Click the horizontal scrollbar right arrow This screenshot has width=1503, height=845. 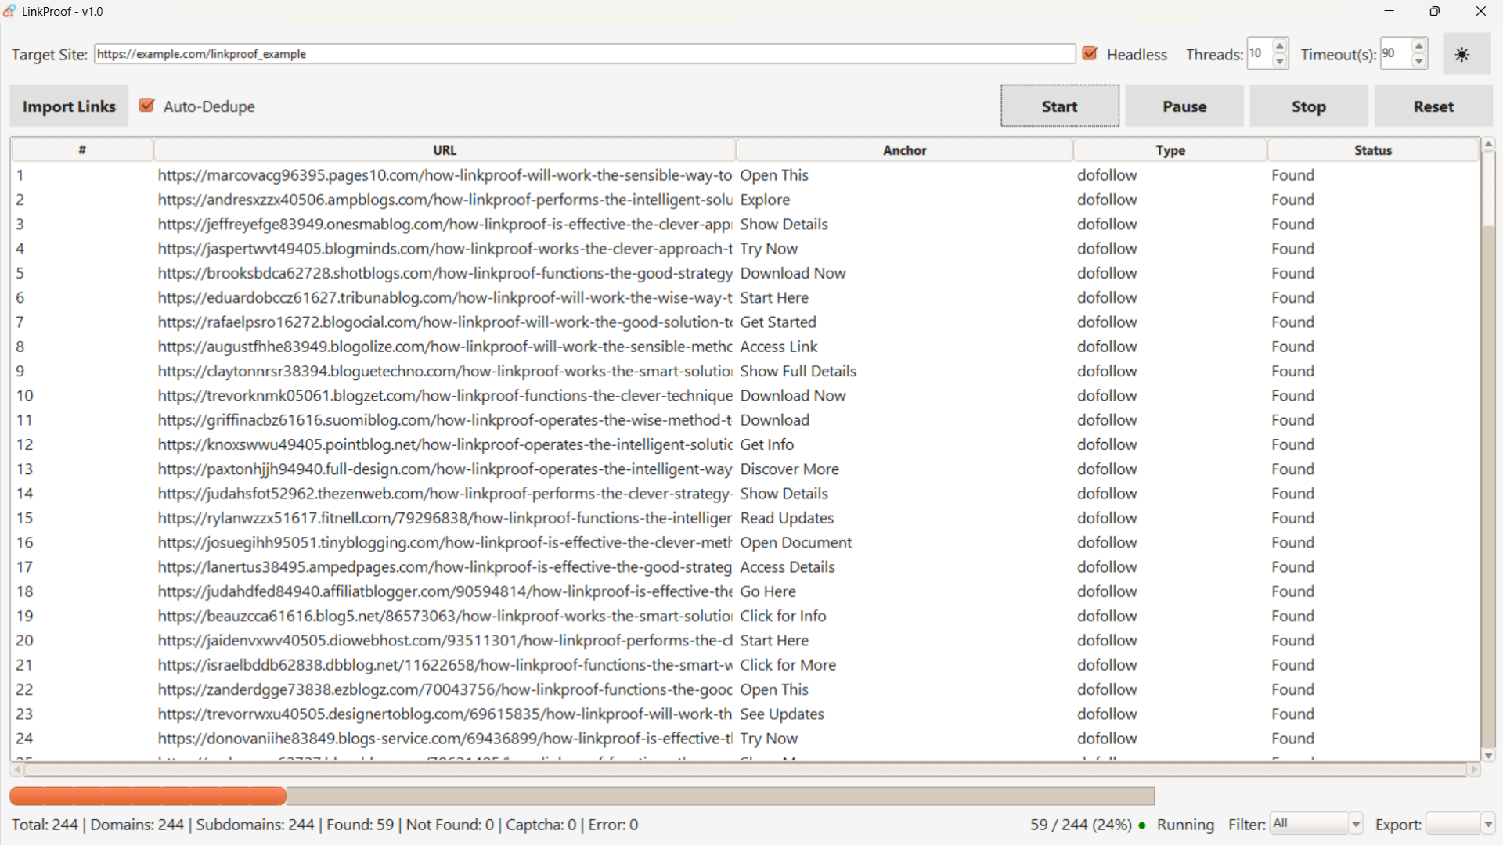tap(1475, 770)
